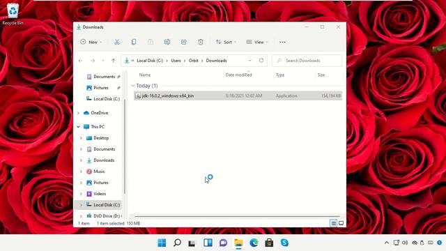Refresh the Downloads folder

click(x=261, y=61)
